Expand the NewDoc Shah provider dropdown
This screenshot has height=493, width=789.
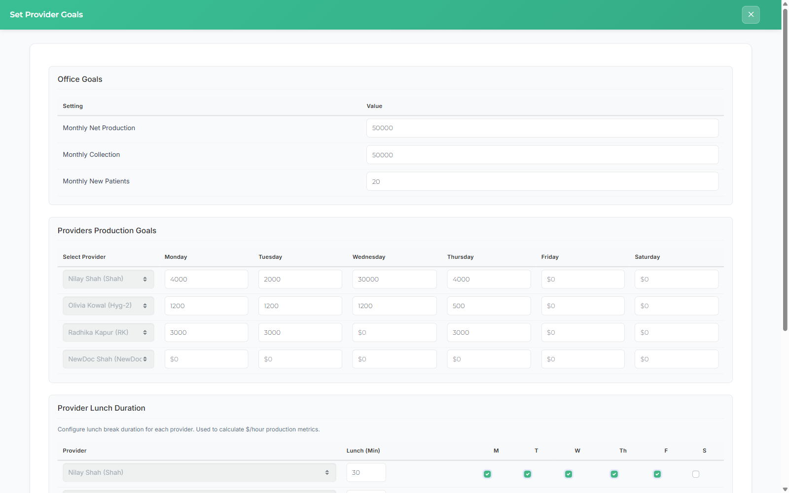click(x=108, y=359)
